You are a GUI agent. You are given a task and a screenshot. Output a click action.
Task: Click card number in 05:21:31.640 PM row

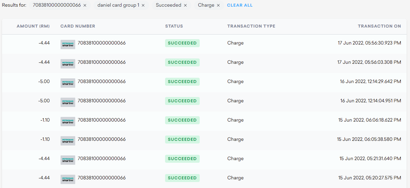click(102, 159)
